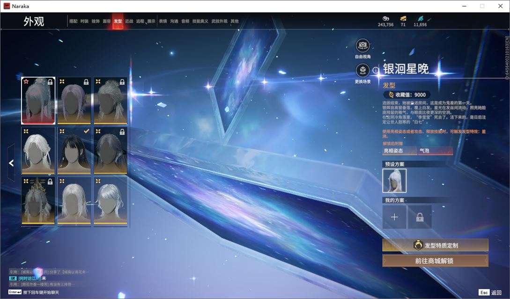Click the 预设方案 section label
This screenshot has height=299, width=510.
(394, 164)
